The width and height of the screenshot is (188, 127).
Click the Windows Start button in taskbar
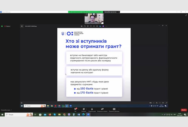pyautogui.click(x=2, y=115)
